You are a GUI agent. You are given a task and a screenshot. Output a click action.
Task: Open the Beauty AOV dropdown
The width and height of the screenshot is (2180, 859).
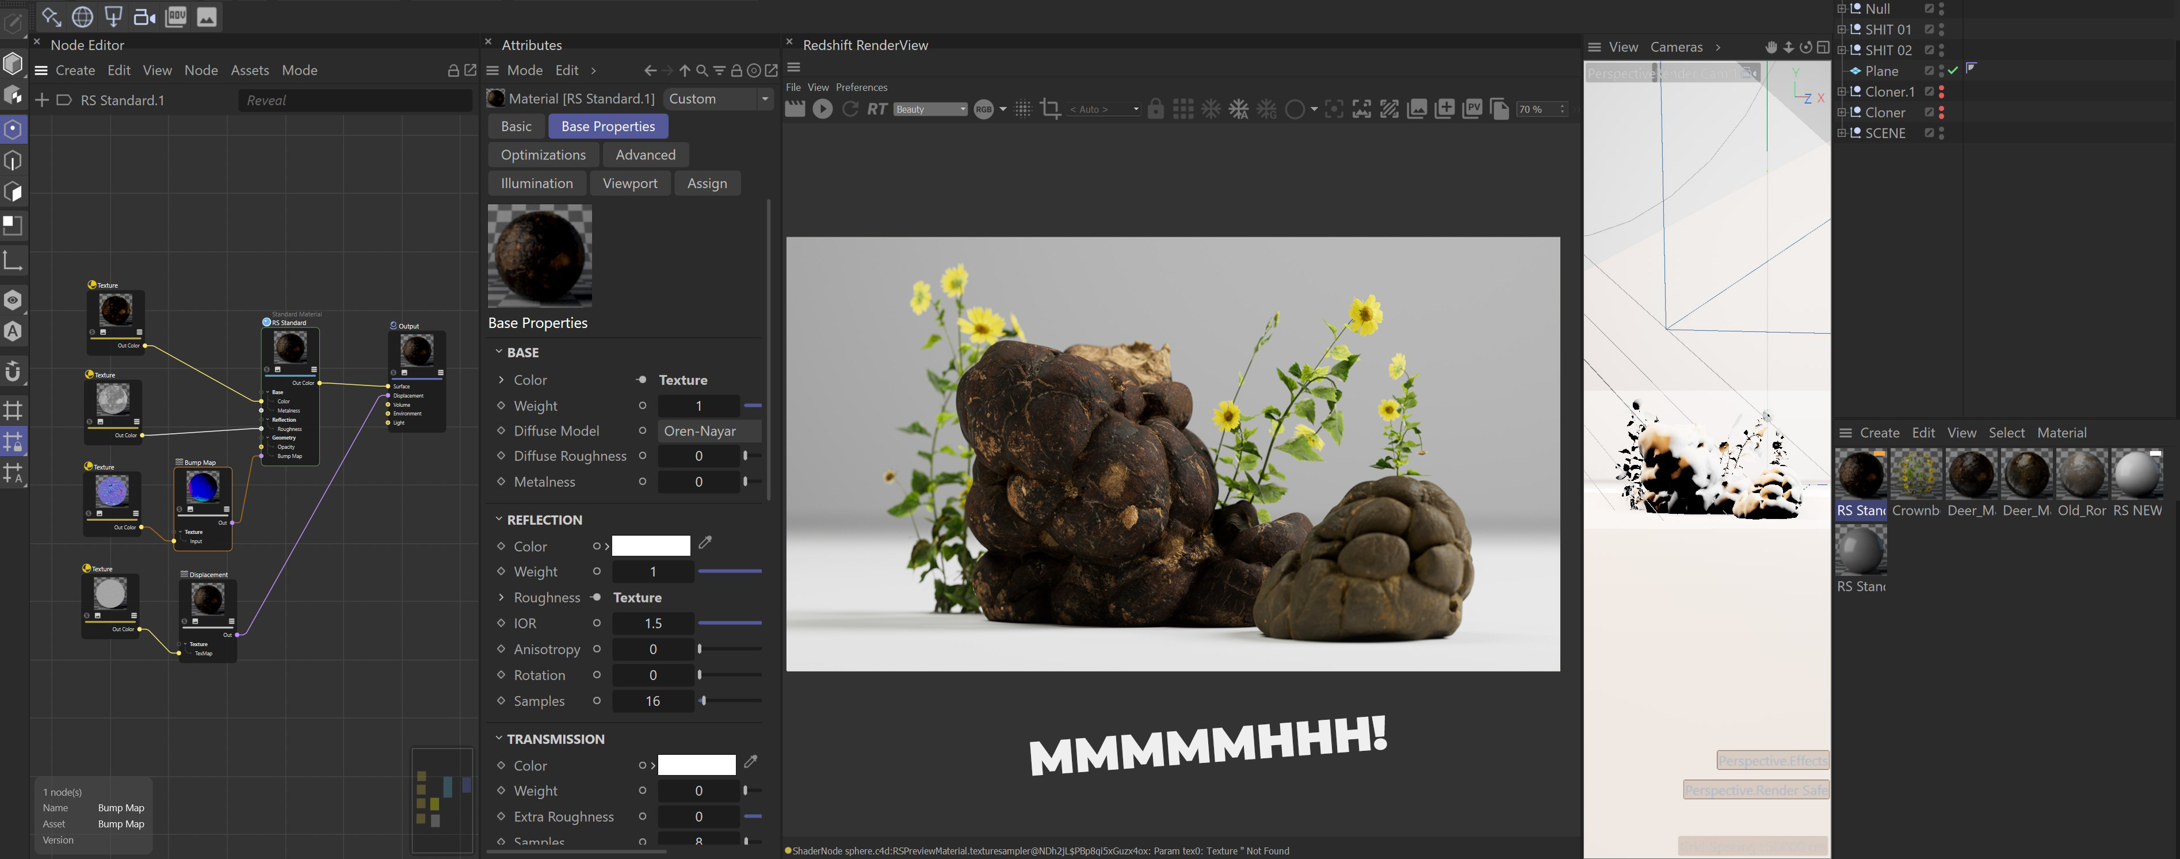(x=930, y=109)
